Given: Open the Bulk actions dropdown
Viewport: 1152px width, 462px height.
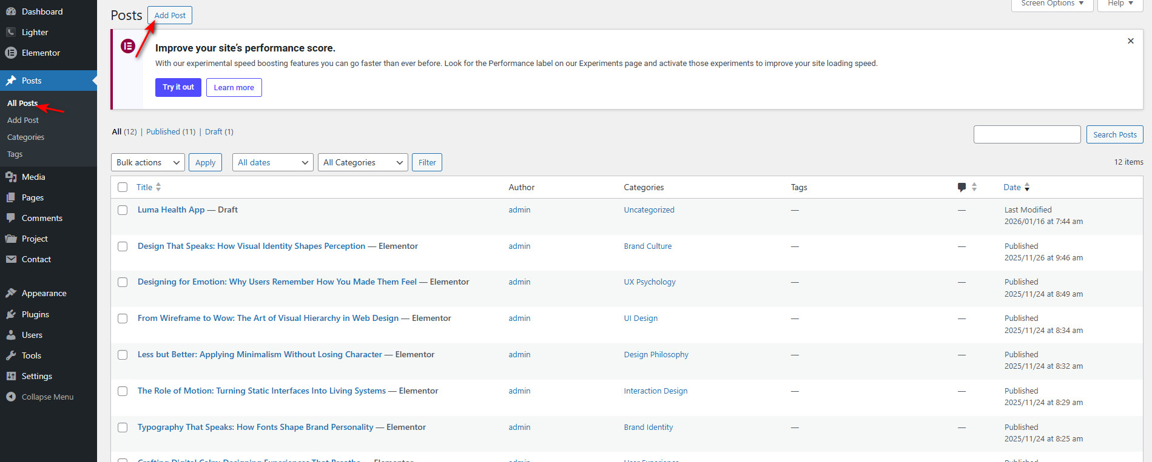Looking at the screenshot, I should pyautogui.click(x=148, y=162).
